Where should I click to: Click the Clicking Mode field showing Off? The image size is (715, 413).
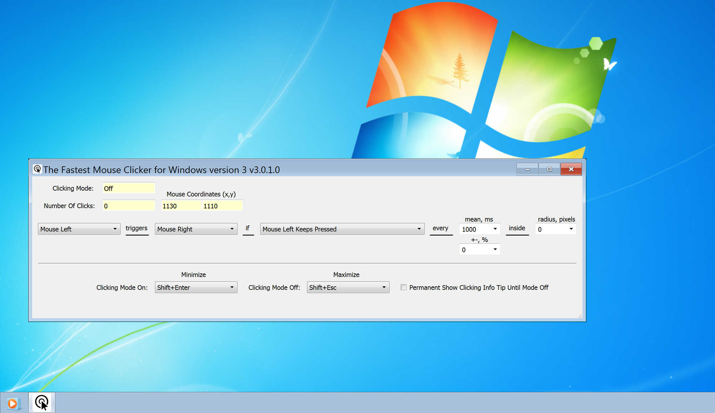coord(128,188)
